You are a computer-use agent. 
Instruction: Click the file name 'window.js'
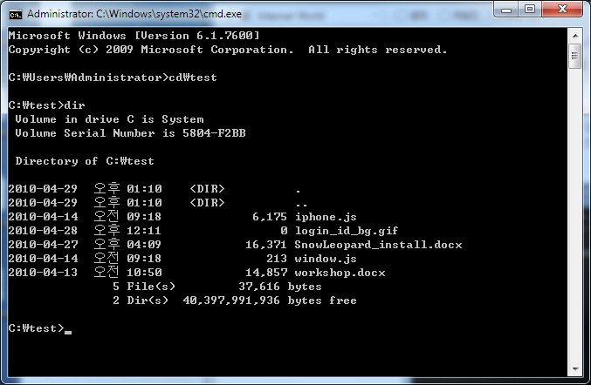326,259
